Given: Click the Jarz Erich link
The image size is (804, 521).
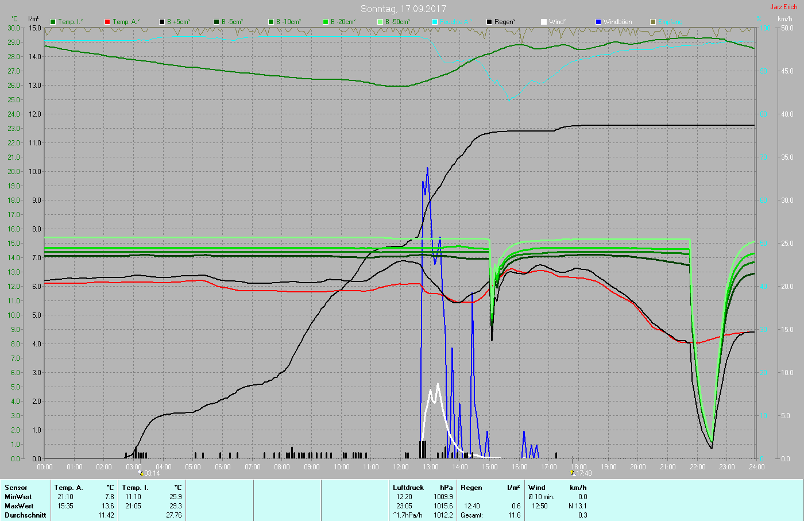Looking at the screenshot, I should tap(783, 7).
